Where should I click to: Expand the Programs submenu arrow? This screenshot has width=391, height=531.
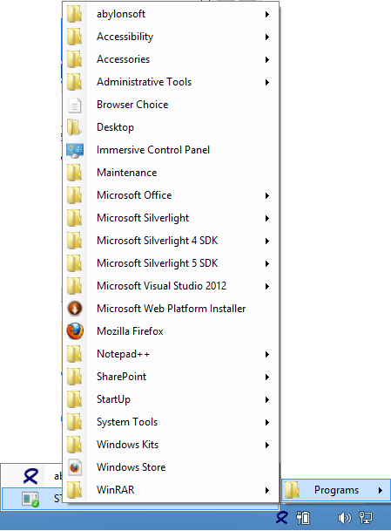381,490
